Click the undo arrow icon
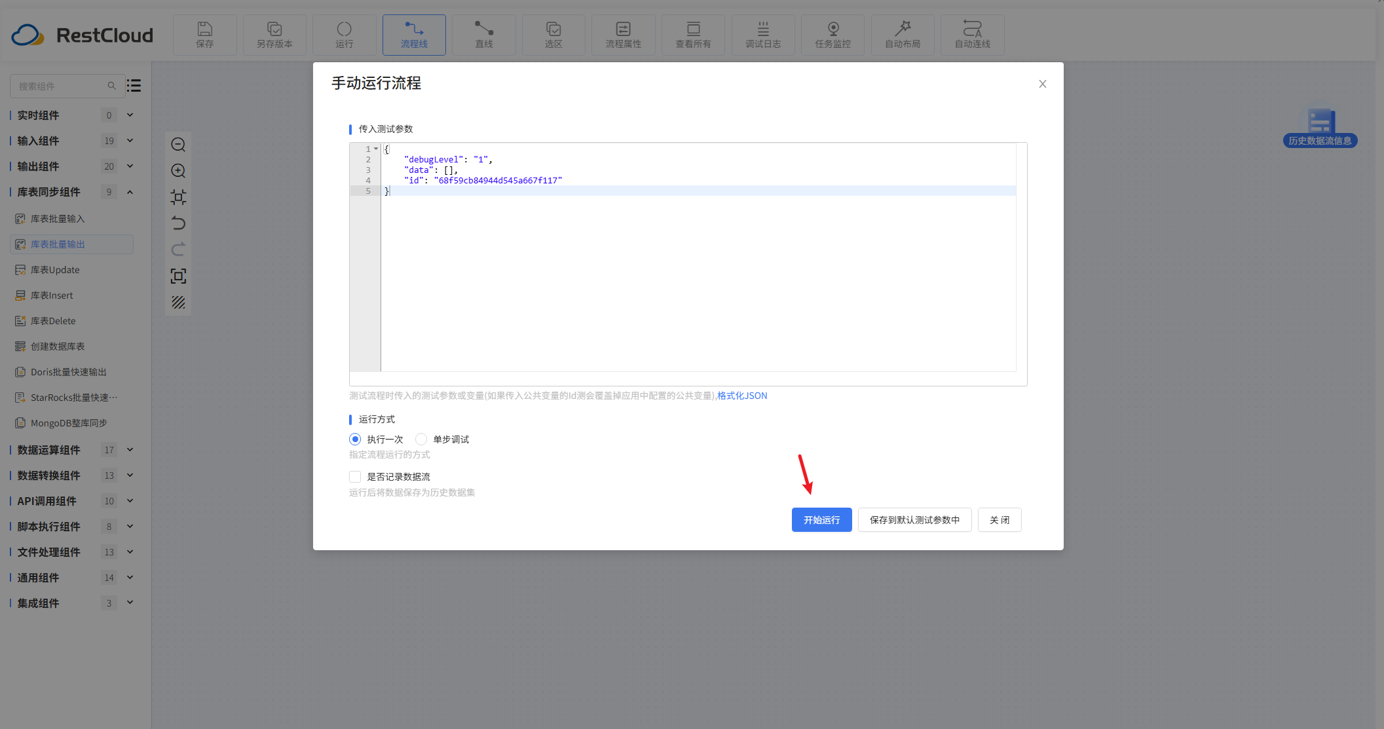This screenshot has height=729, width=1384. [x=178, y=223]
